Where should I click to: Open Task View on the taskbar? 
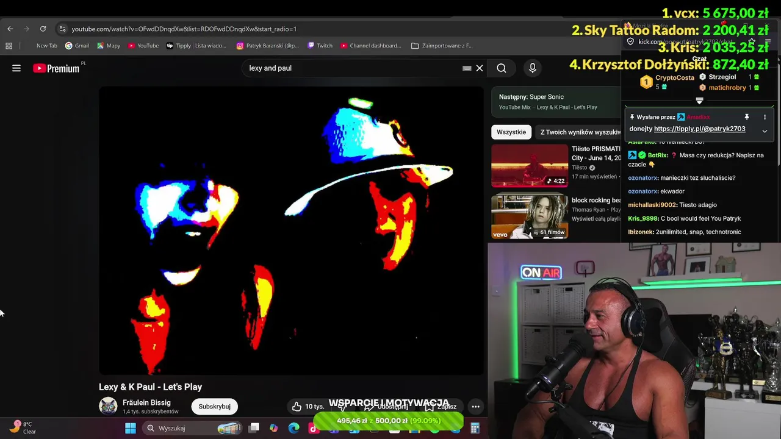254,428
